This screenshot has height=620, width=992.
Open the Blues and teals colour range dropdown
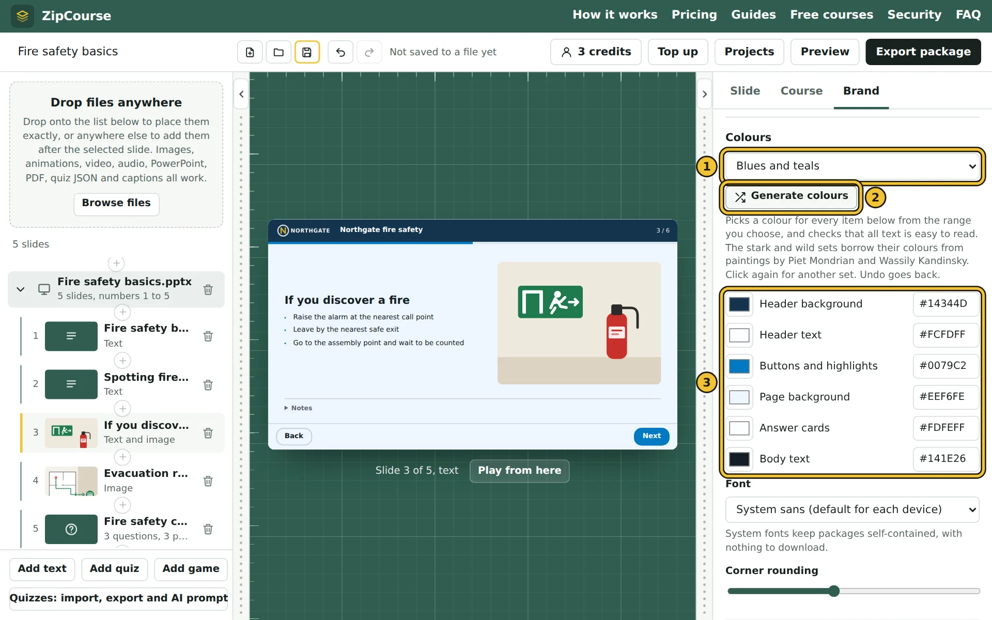coord(853,166)
